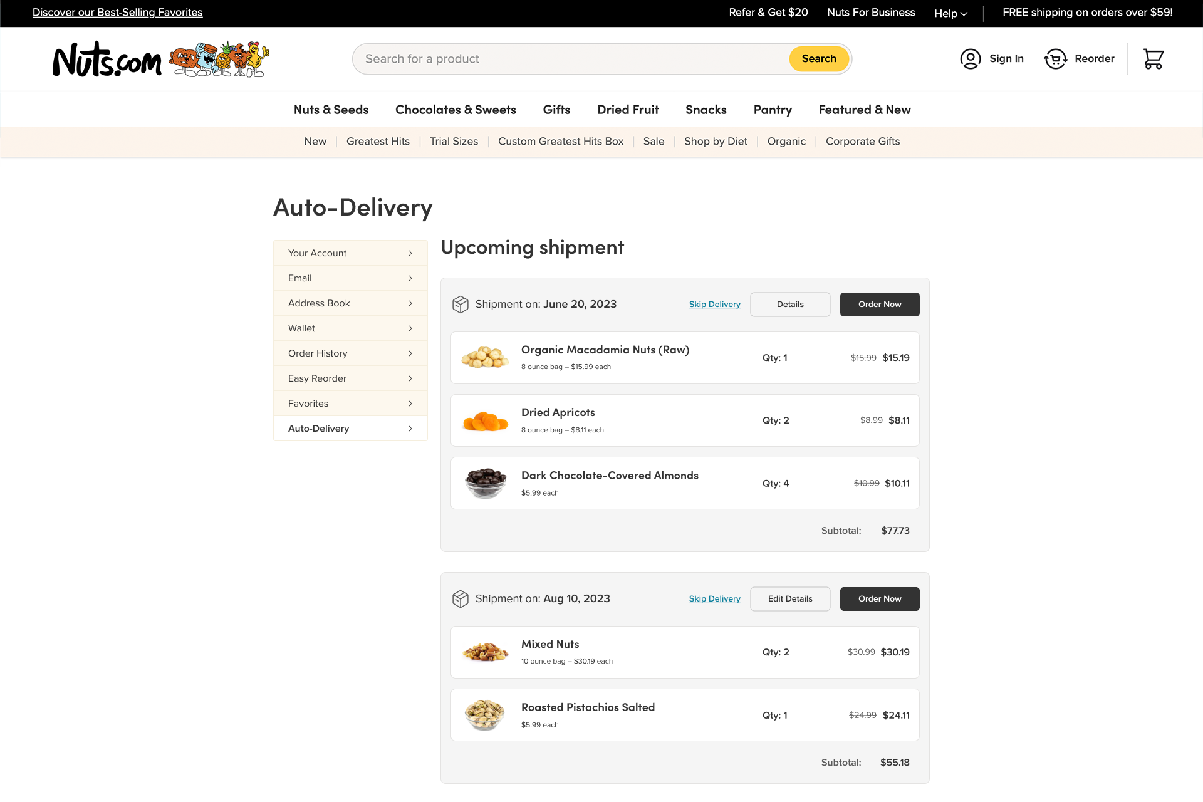Click the package icon for Aug 10 shipment
Screen dimensions: 1203x802
(461, 599)
